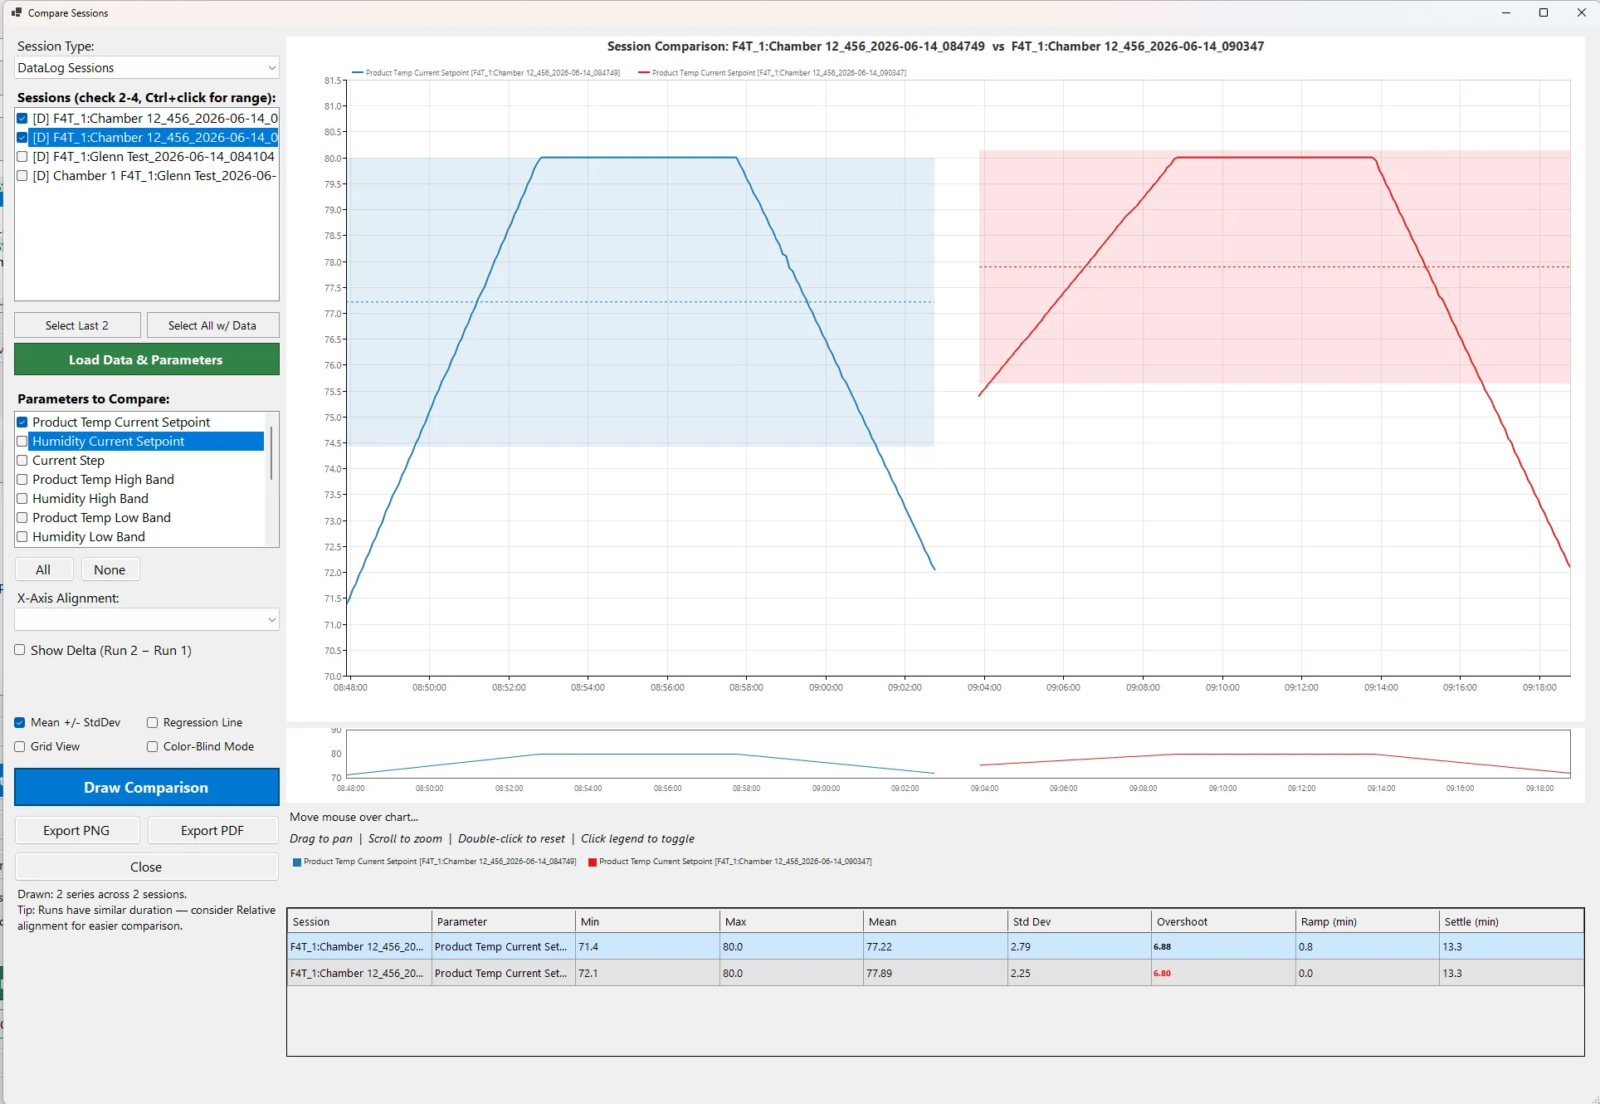Click the Close button in left panel

[x=146, y=867]
